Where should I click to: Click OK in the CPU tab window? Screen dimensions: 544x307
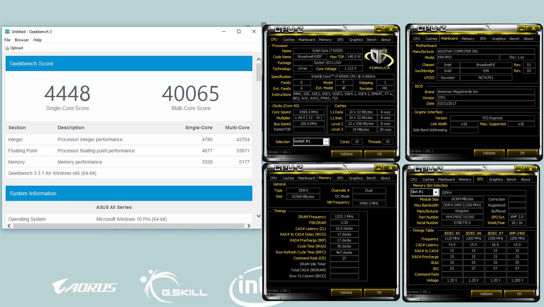coord(379,154)
